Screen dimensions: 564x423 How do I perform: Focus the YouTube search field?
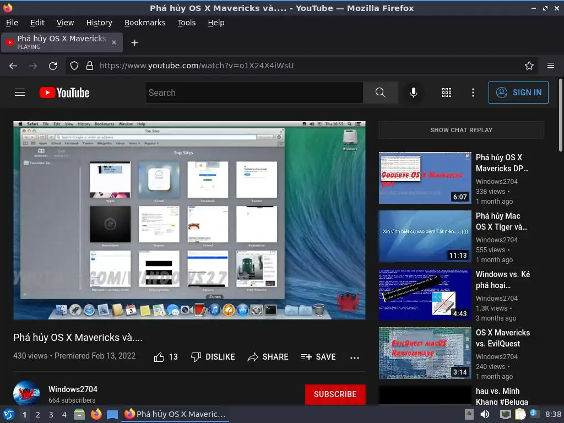tap(254, 93)
